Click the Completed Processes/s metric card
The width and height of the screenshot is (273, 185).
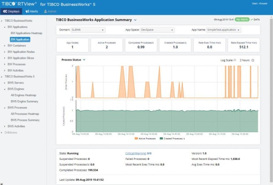point(141,45)
